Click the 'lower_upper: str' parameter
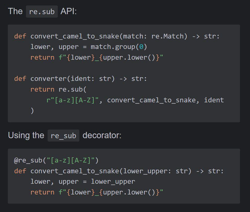Screen dimensions: 250x212 155,171
